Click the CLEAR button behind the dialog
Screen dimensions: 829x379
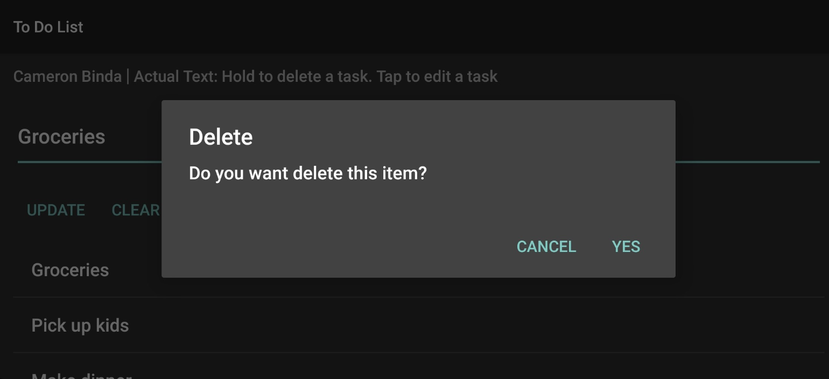[x=136, y=210]
